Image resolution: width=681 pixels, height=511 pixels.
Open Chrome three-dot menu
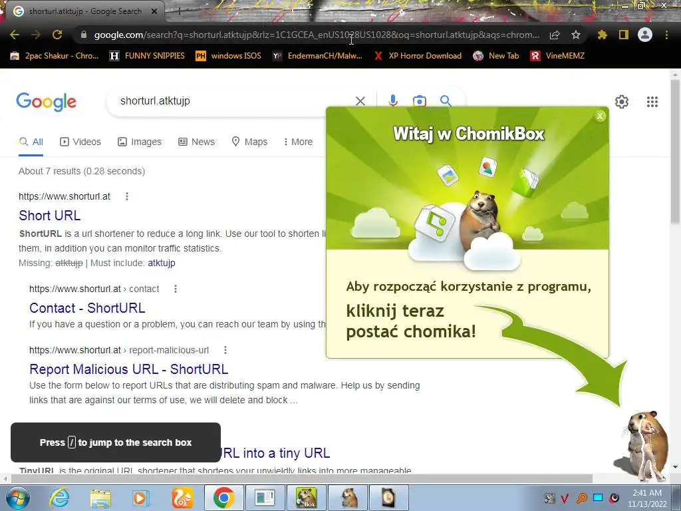click(666, 35)
